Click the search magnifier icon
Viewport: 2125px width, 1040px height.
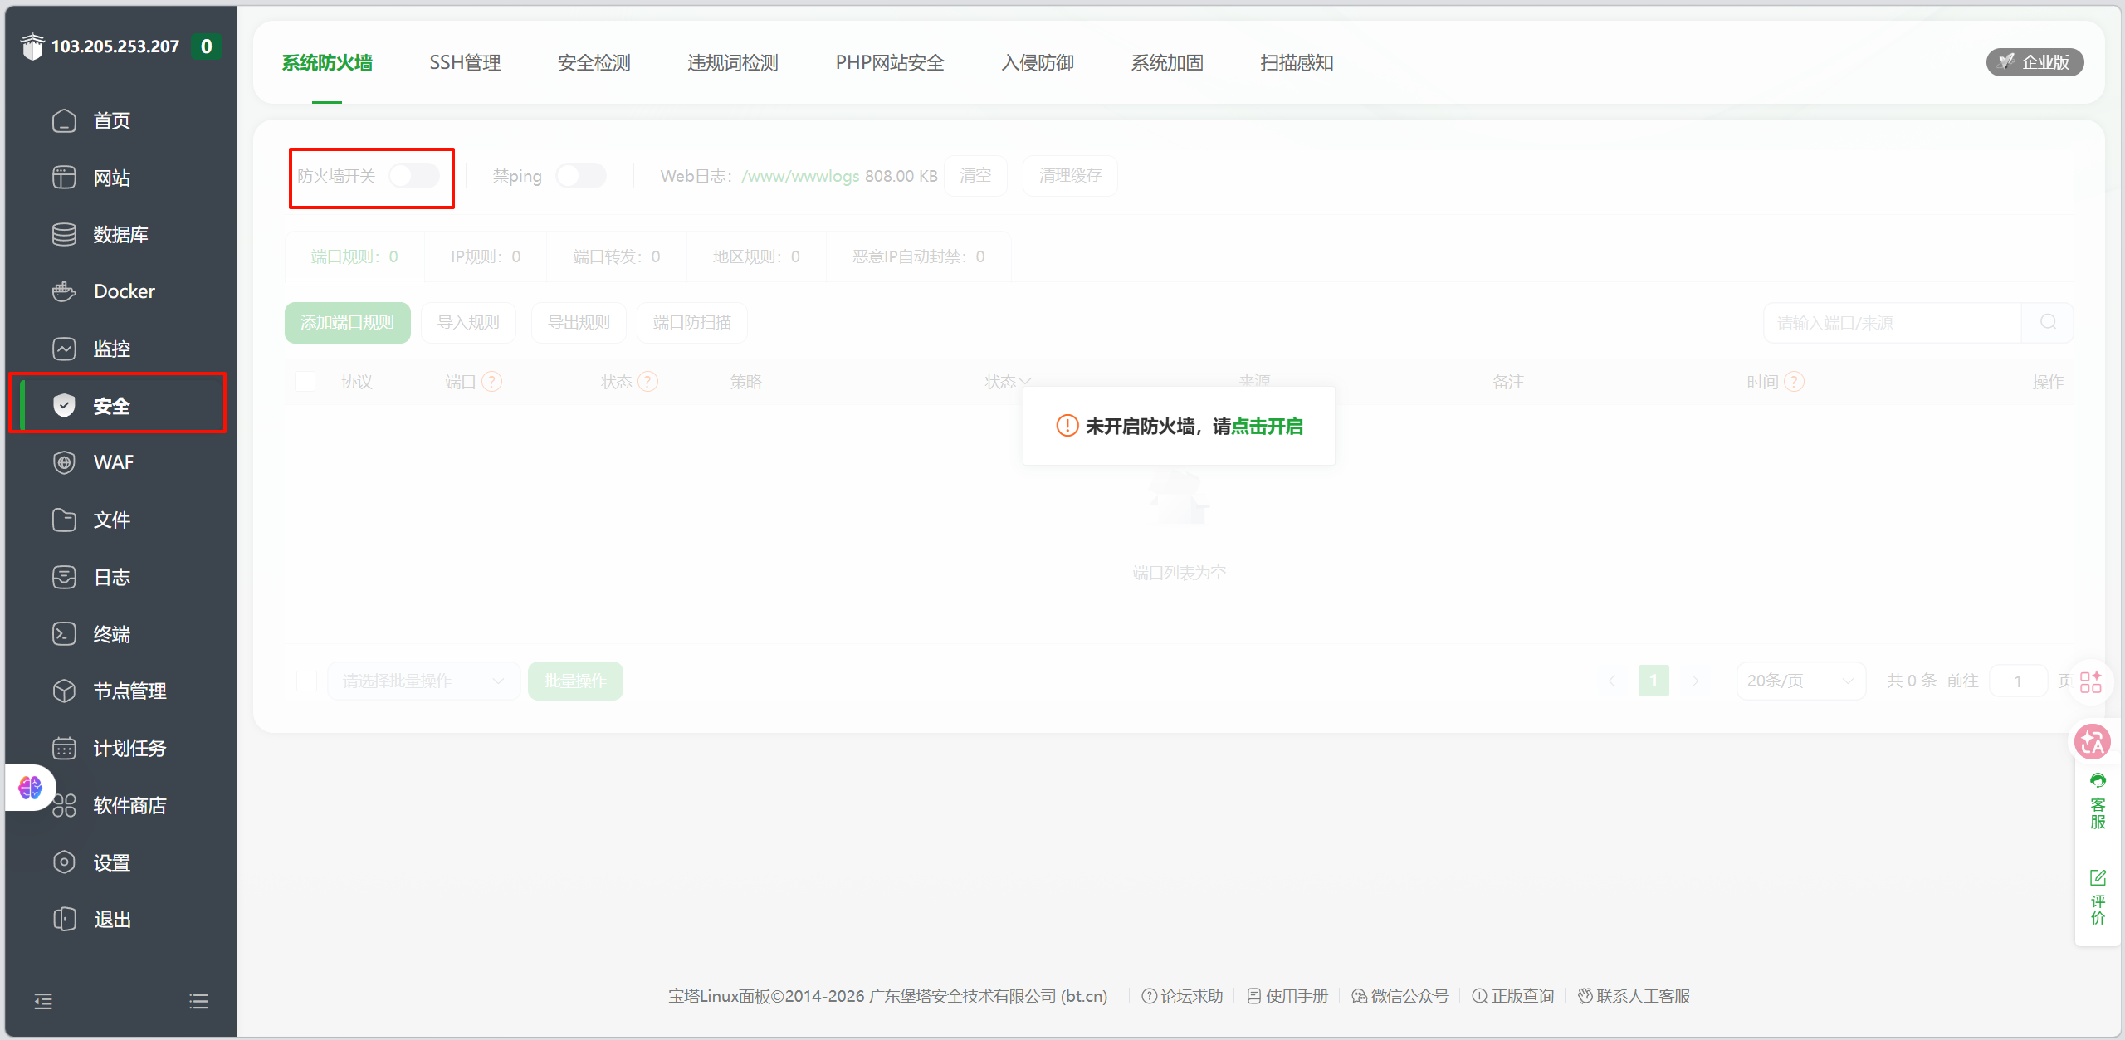coord(2048,322)
